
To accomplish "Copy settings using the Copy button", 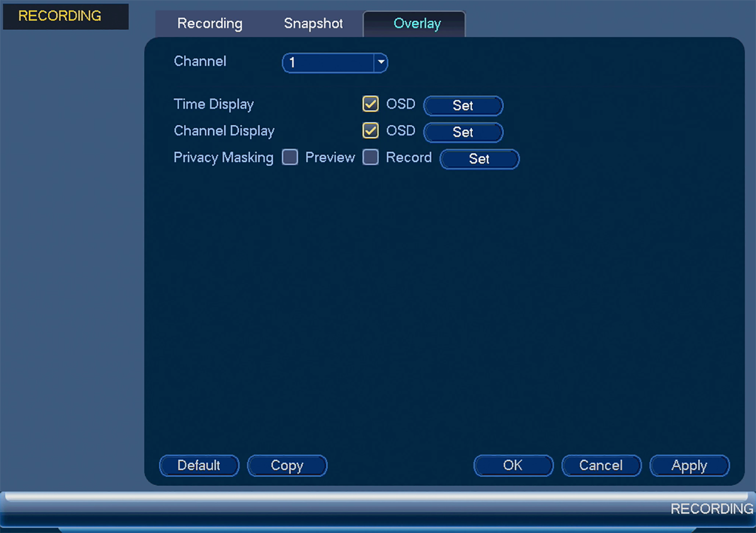I will click(x=287, y=466).
